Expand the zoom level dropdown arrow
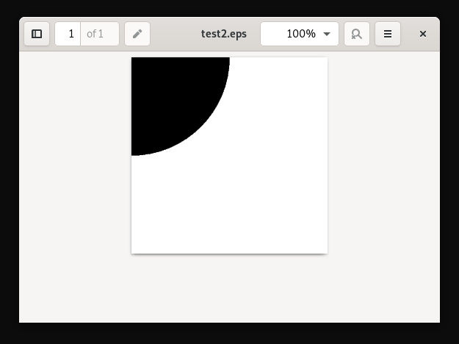Screen dimensions: 459x344 click(327, 34)
